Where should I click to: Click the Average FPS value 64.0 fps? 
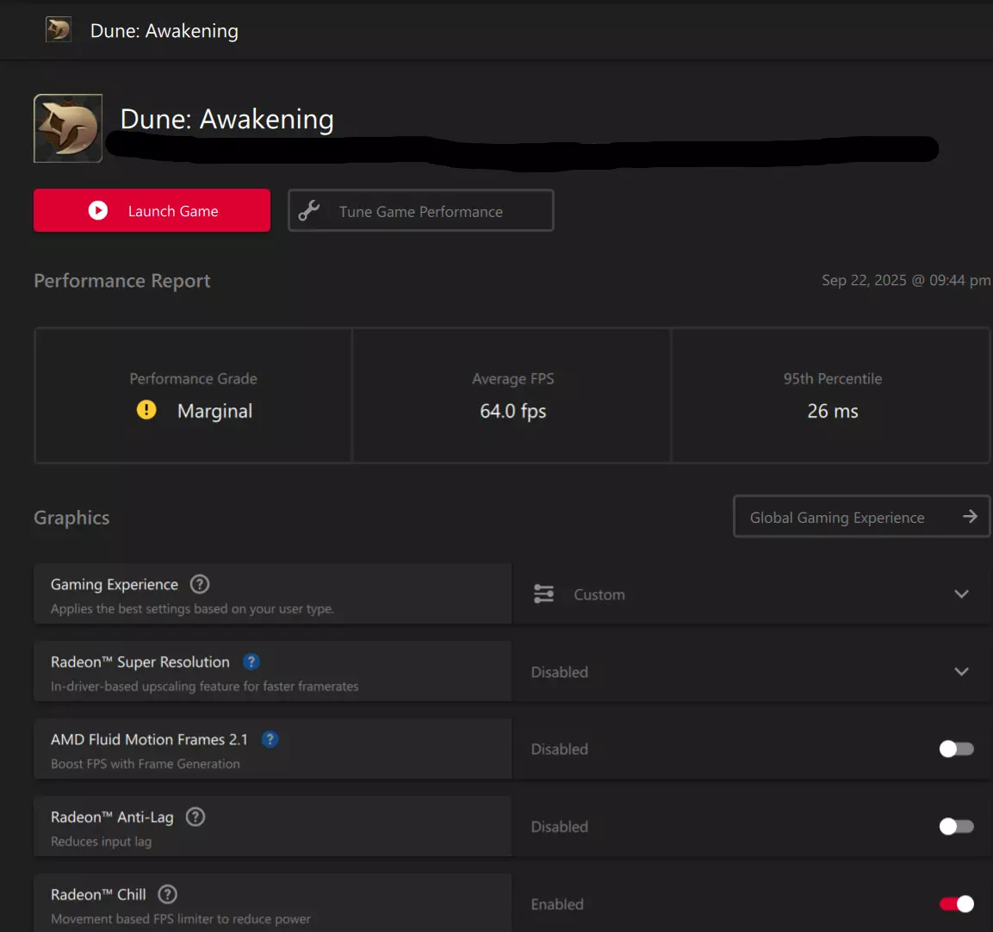coord(513,411)
